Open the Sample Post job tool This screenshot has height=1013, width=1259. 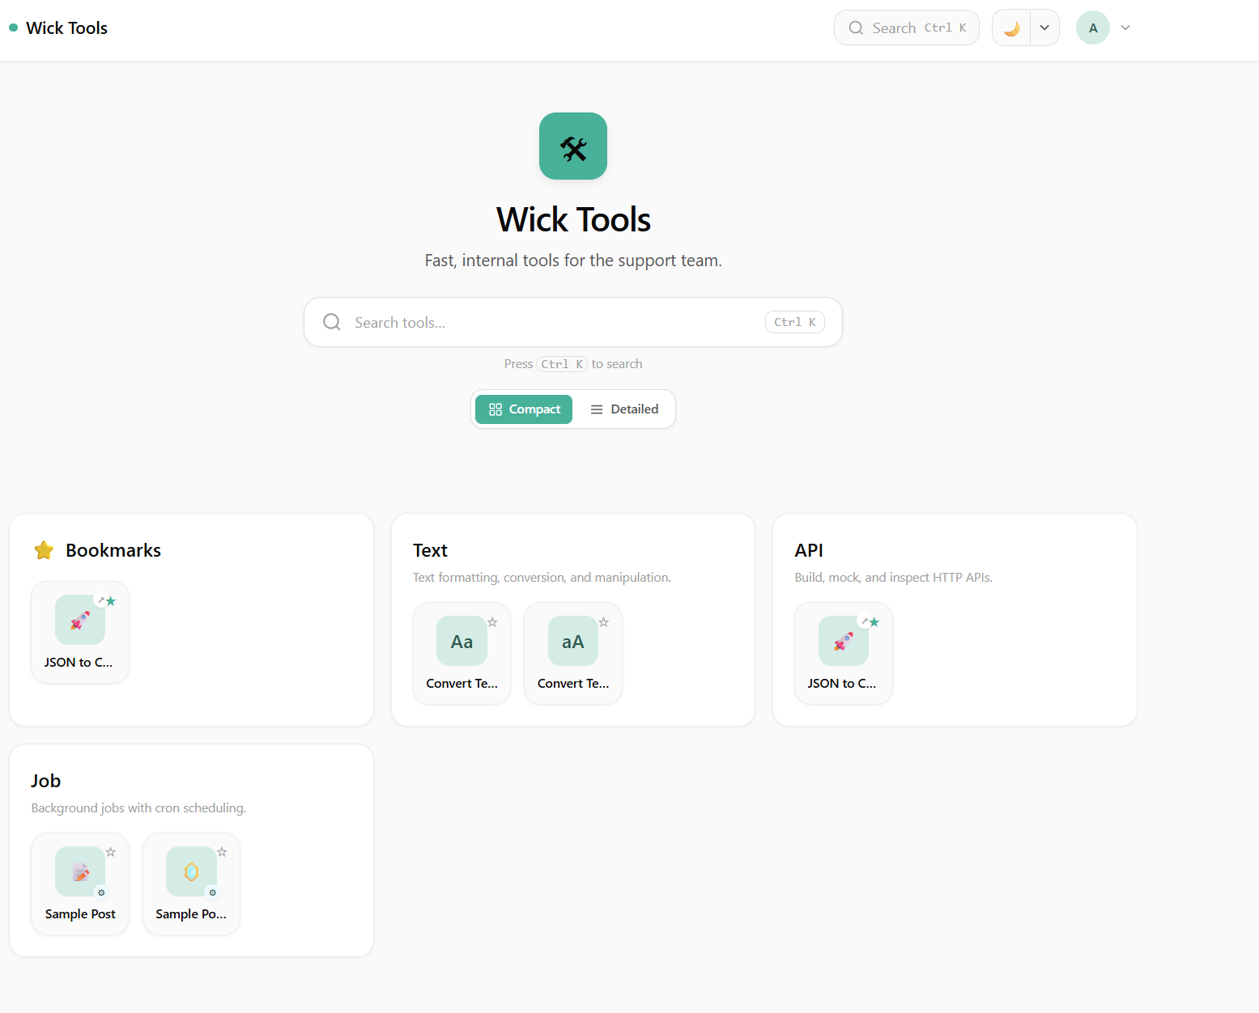[x=79, y=884]
